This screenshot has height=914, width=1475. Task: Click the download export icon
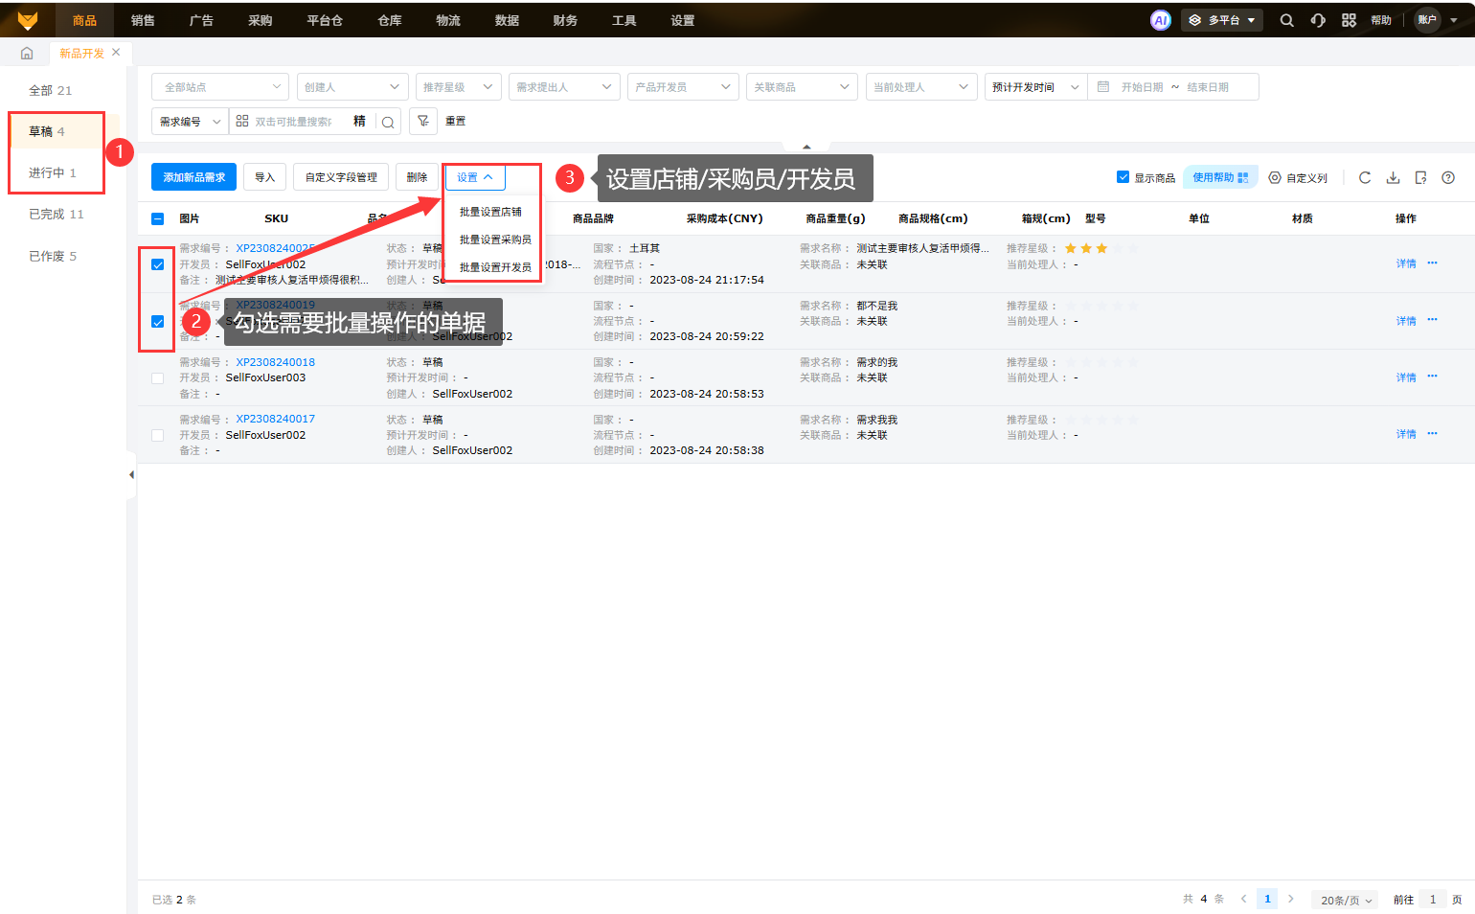[x=1393, y=177]
